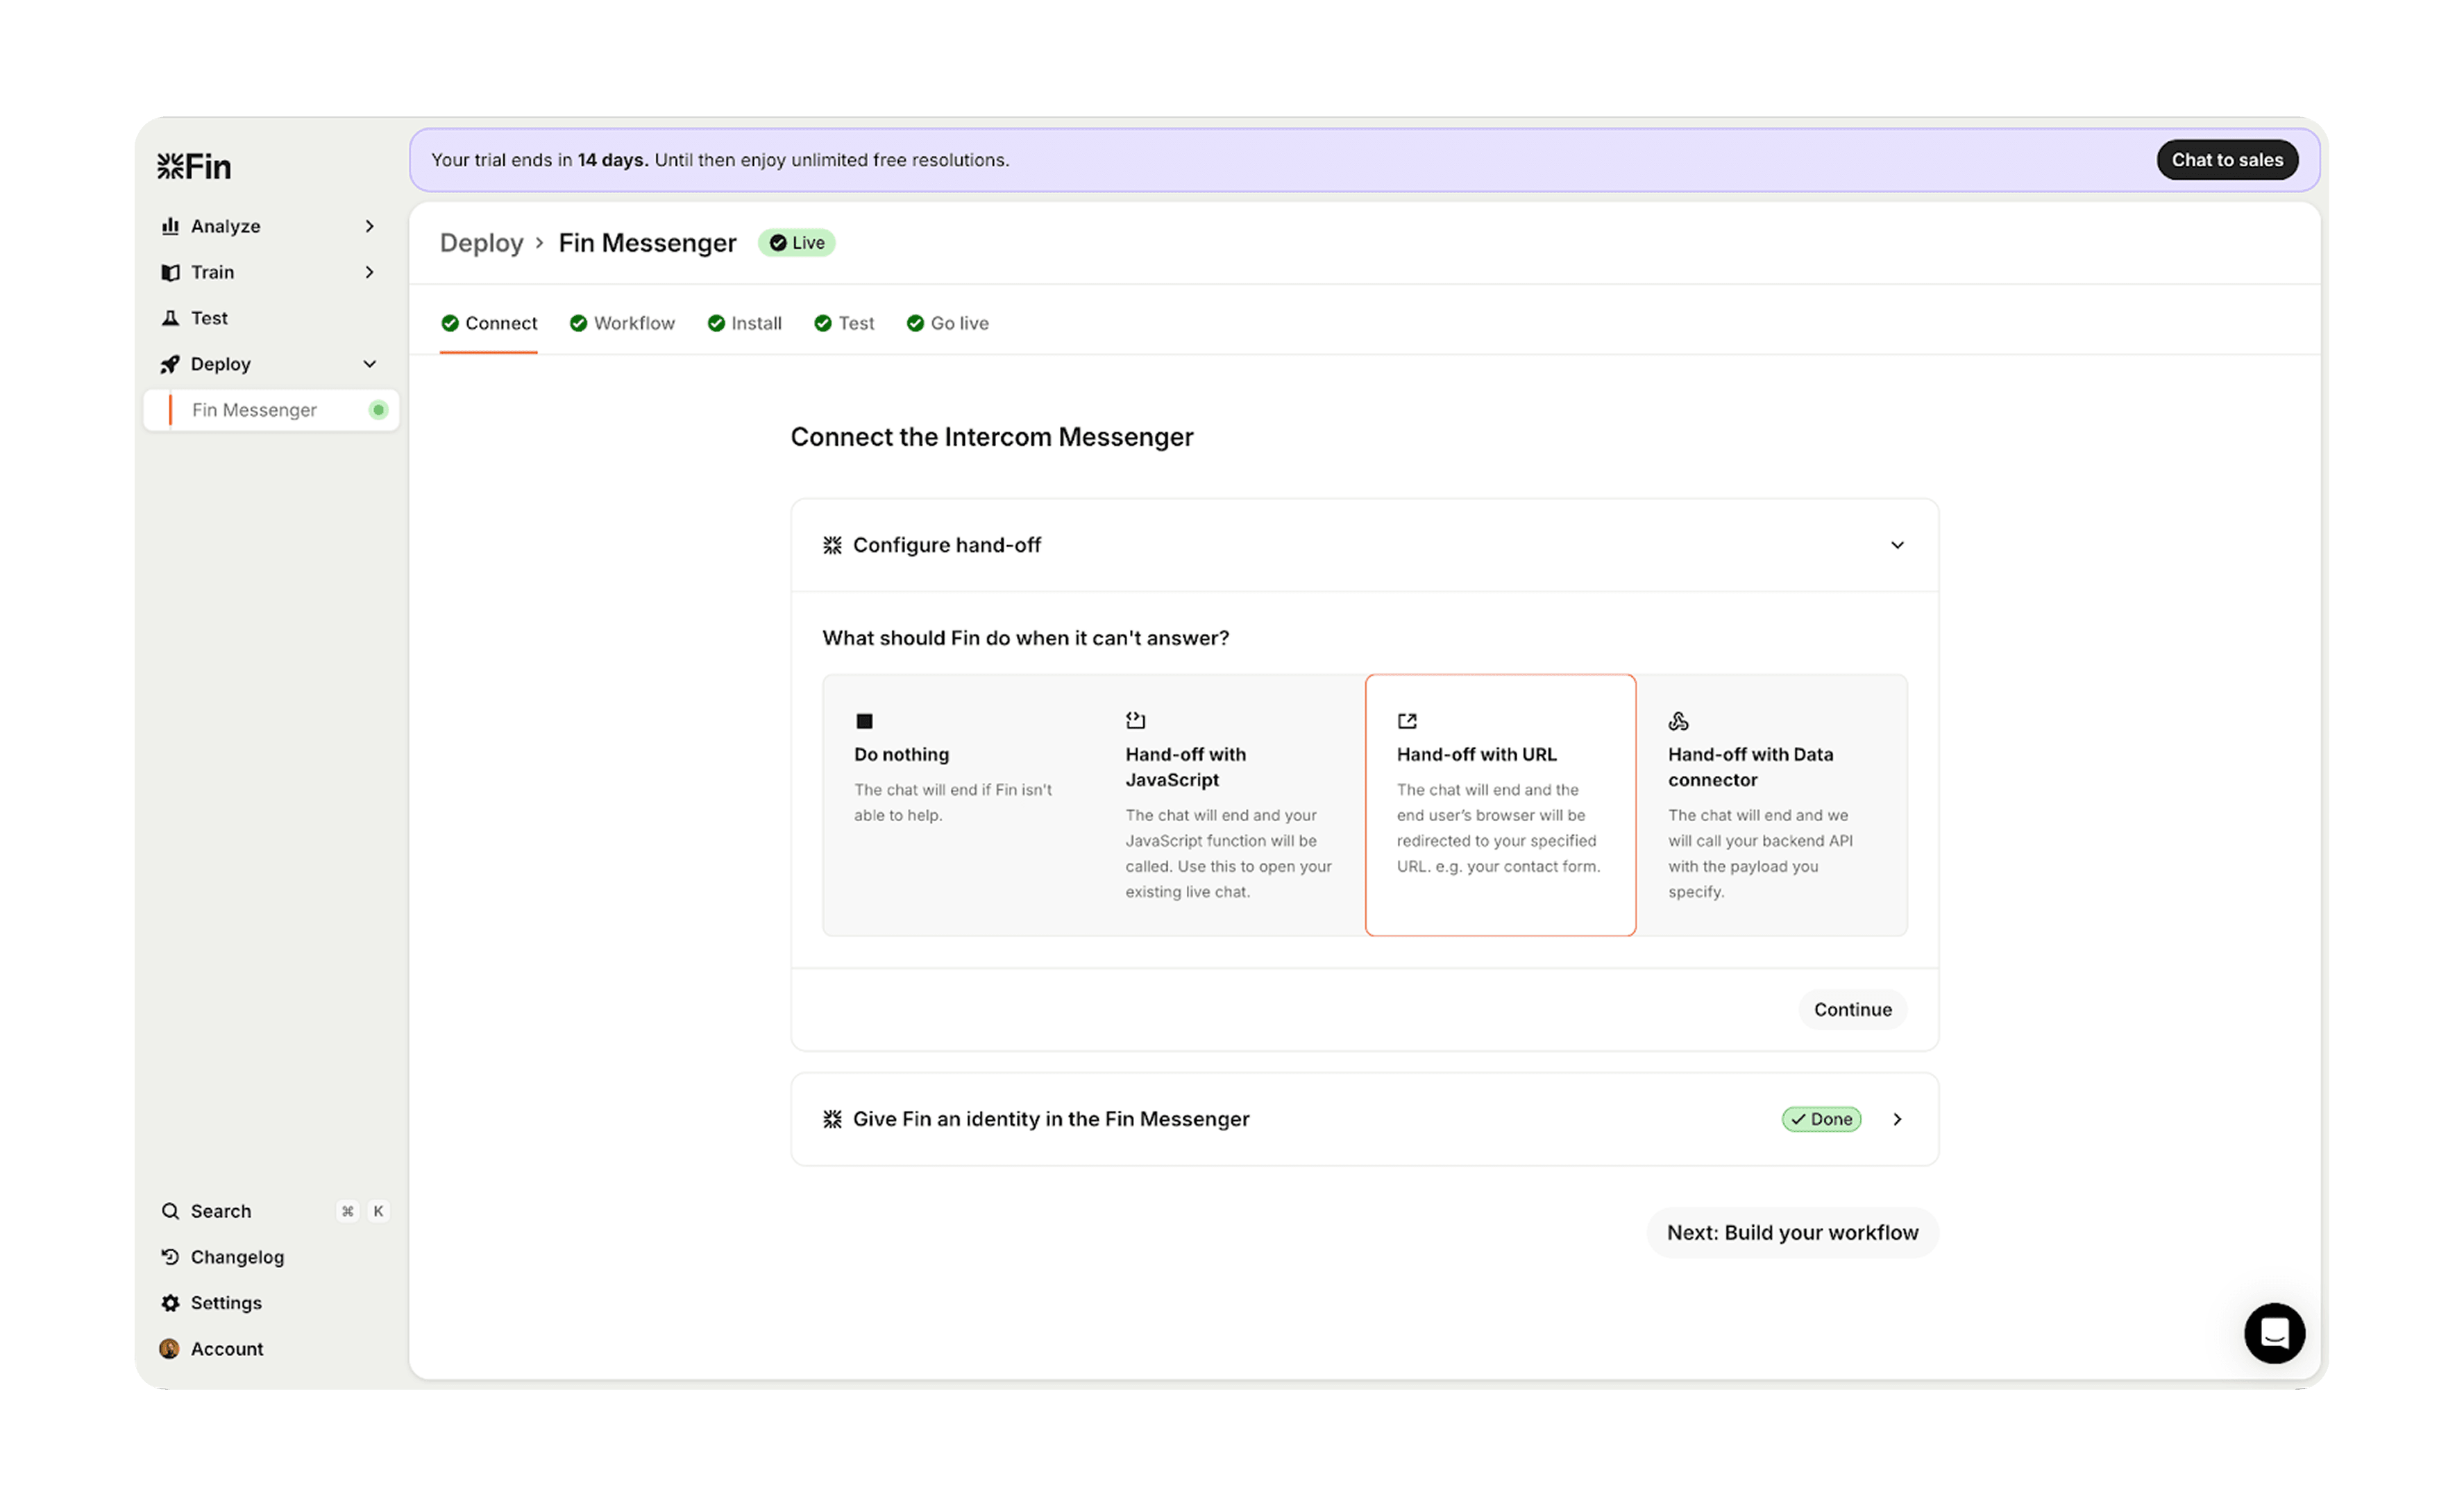This screenshot has width=2464, height=1505.
Task: Select the Train book icon
Action: click(171, 272)
